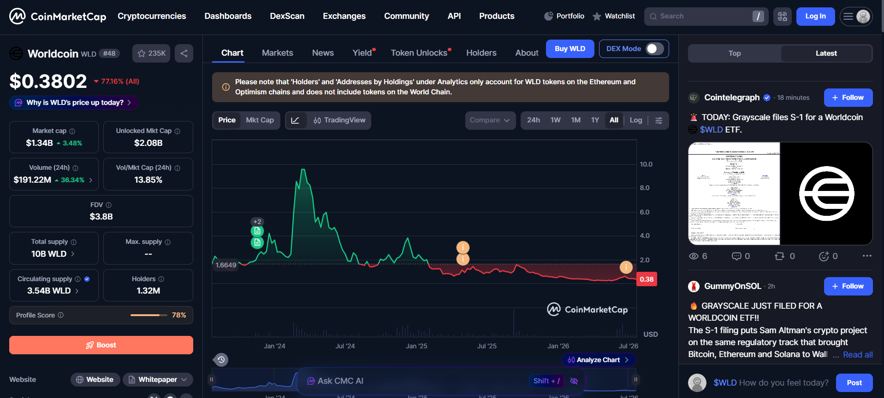The image size is (884, 398).
Task: Enable Log scale on chart
Action: point(636,120)
